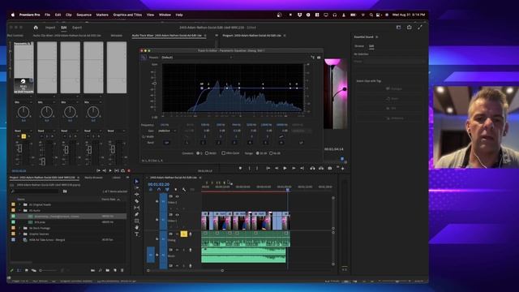The width and height of the screenshot is (519, 292).
Task: Expand the 01 Original Assets bin
Action: tap(19, 204)
